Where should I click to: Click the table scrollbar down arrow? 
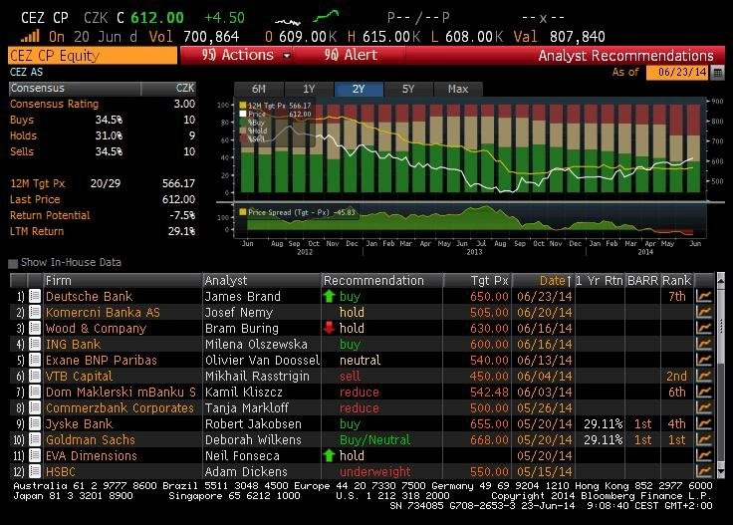[721, 471]
